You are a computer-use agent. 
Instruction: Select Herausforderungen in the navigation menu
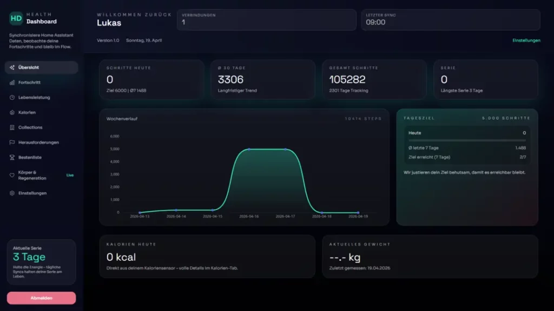(38, 142)
